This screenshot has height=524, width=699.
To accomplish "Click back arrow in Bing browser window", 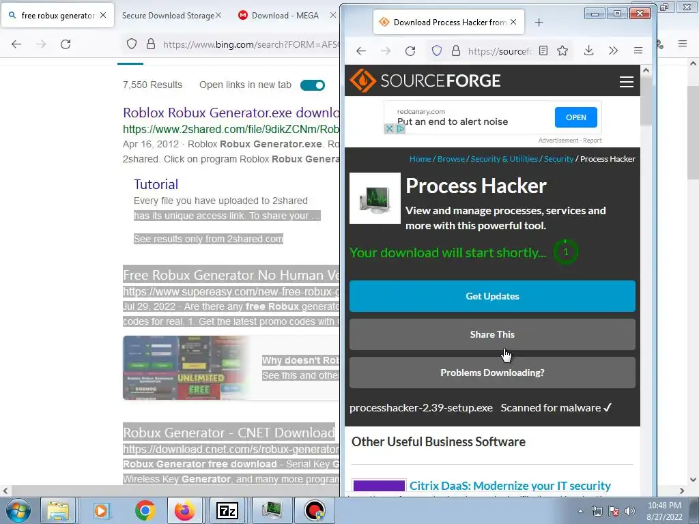I will [x=16, y=44].
